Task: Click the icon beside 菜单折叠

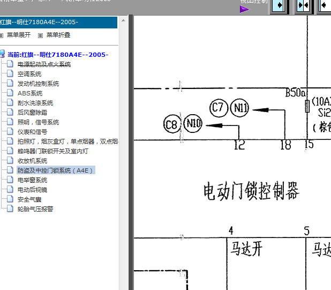Action: coord(40,35)
